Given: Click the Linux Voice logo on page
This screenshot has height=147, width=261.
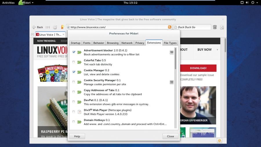Looking at the screenshot, I should pyautogui.click(x=52, y=52).
